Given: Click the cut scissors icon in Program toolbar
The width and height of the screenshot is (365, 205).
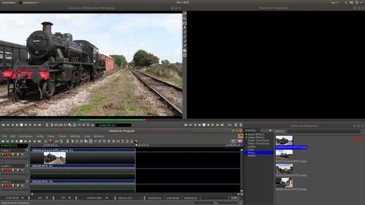Looking at the screenshot, I should pos(82,141).
